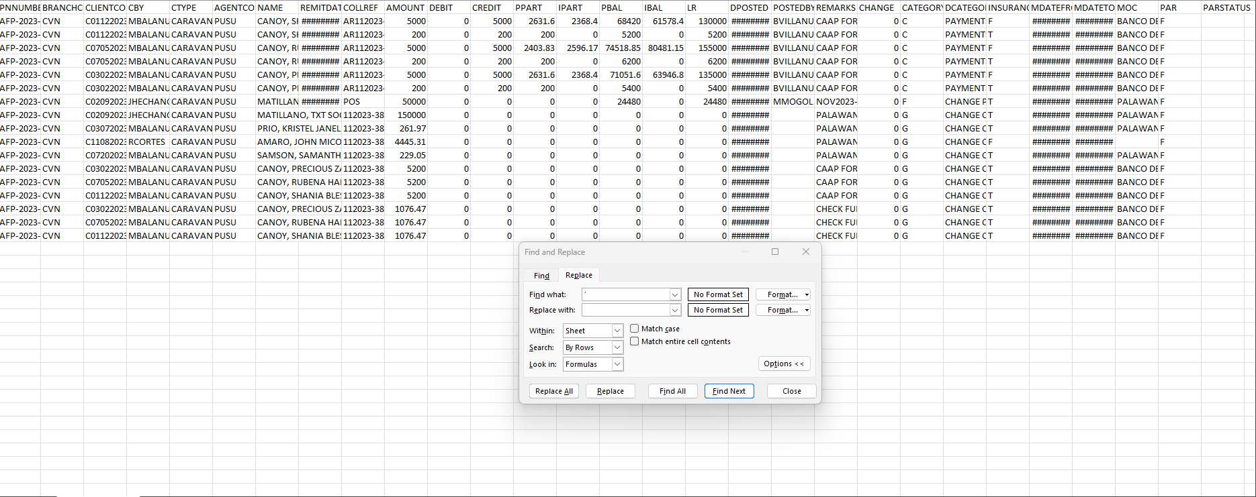Select the C03072023 client code cell
Image resolution: width=1256 pixels, height=497 pixels.
click(x=105, y=128)
